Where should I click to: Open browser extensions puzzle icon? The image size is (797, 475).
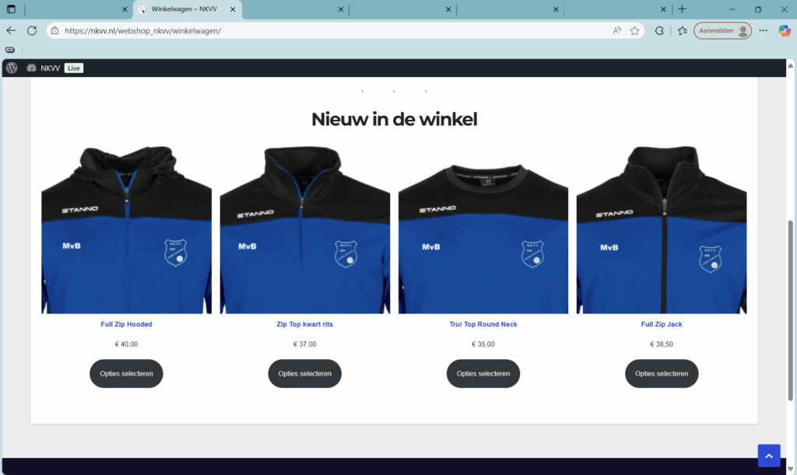click(x=659, y=31)
